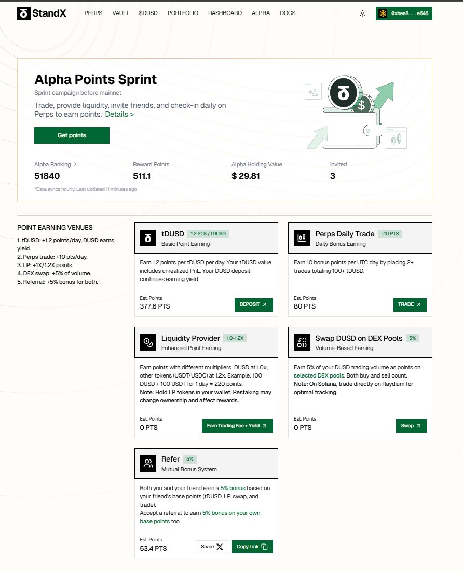Click the Swap DUSD card icon

[302, 342]
